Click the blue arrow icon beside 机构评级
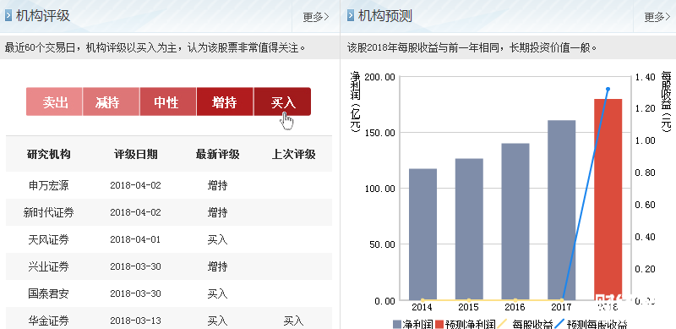Screen dimensions: 676x329 (x=8, y=16)
